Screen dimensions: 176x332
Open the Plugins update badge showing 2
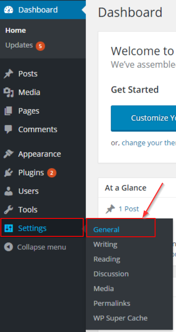pyautogui.click(x=52, y=173)
